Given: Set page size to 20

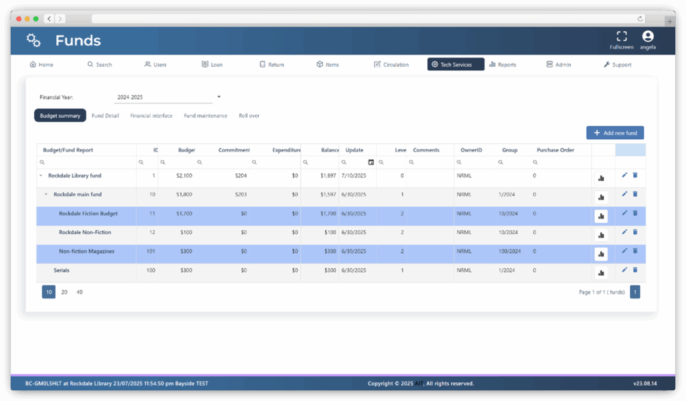Looking at the screenshot, I should coord(64,292).
